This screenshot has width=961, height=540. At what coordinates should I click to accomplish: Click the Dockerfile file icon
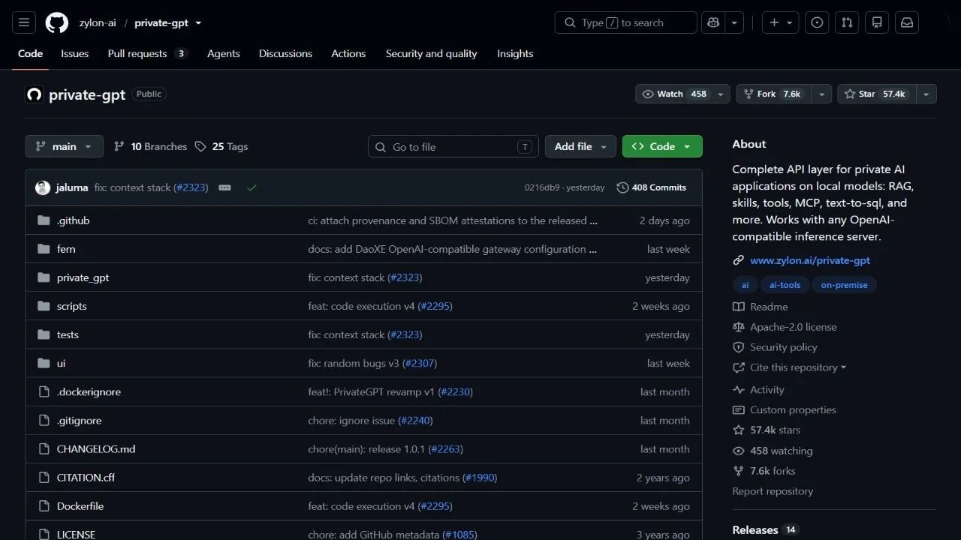[44, 506]
